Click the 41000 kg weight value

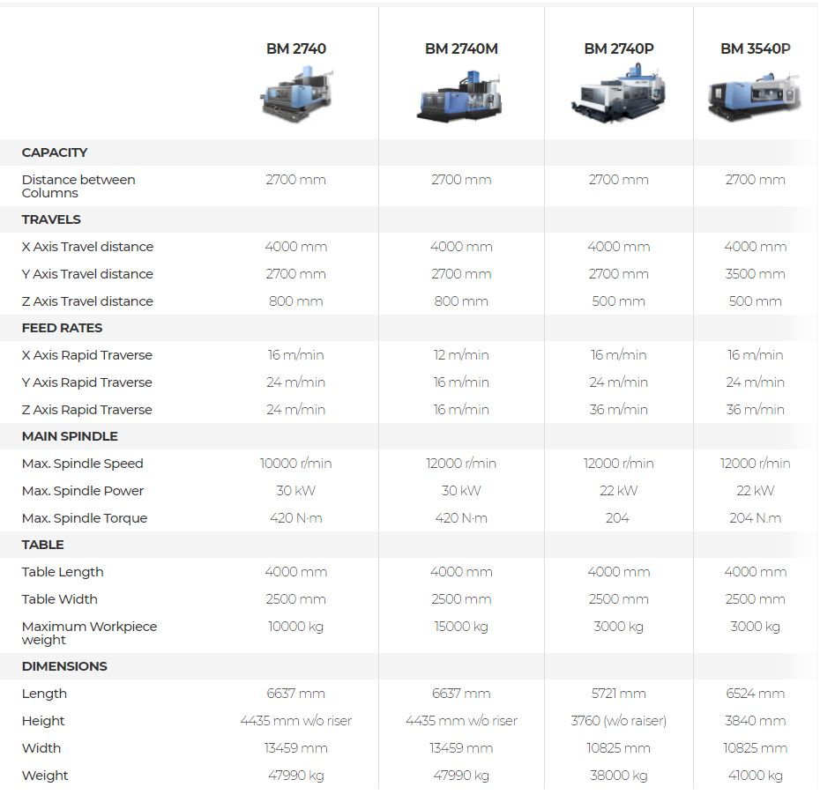pos(755,776)
